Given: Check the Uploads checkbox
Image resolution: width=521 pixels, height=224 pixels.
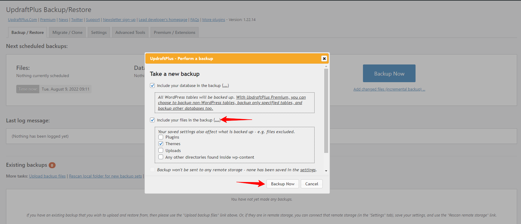Looking at the screenshot, I should 161,150.
